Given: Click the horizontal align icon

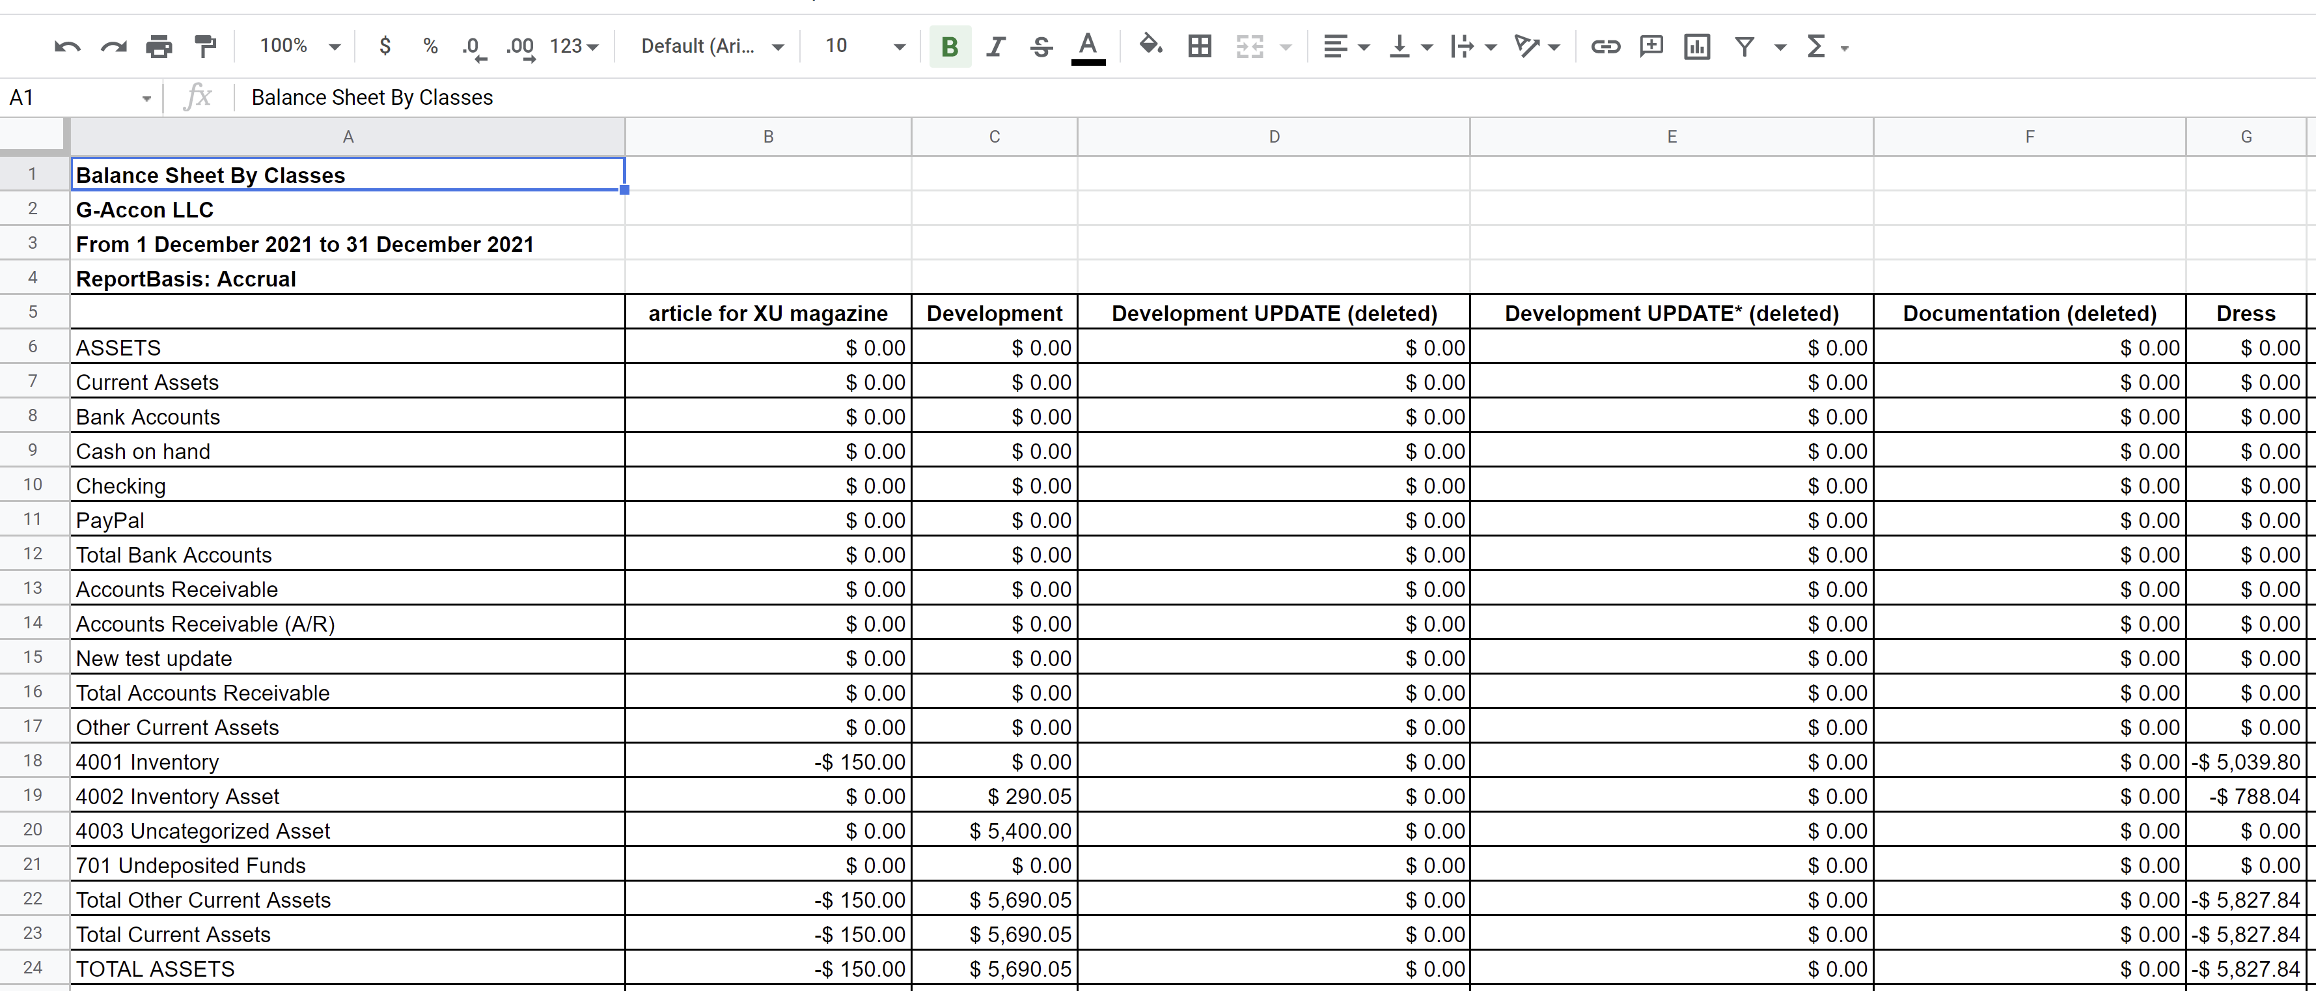Looking at the screenshot, I should pyautogui.click(x=1335, y=46).
